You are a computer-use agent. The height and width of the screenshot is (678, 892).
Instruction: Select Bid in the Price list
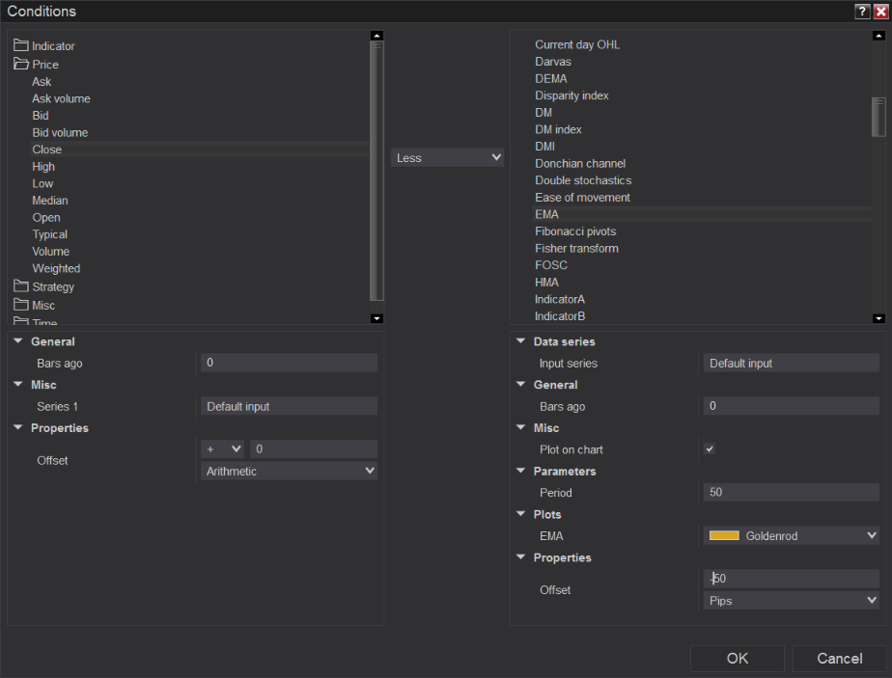[x=41, y=116]
